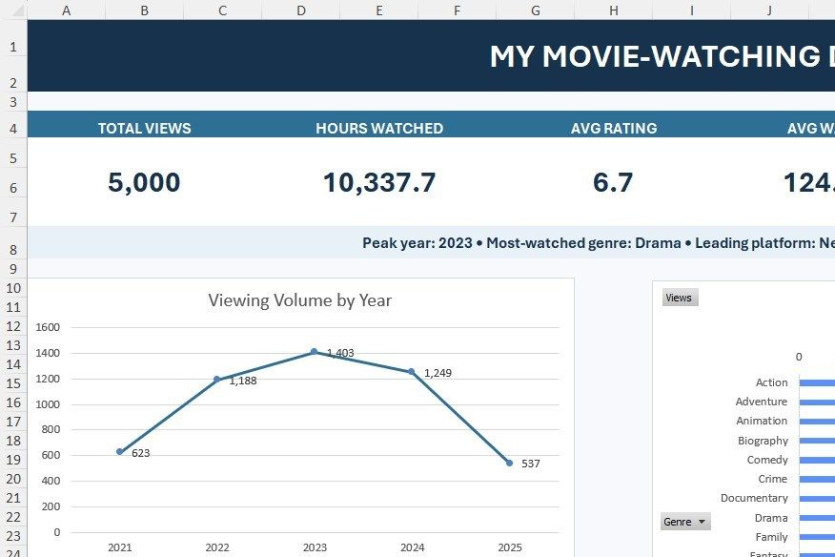
Task: Select the 1,249 data label
Action: (x=438, y=373)
